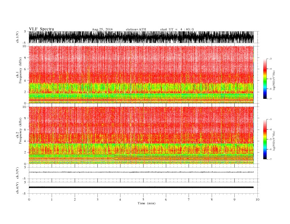
Task: Click the lower PSD color scale bar
Action: 265,139
